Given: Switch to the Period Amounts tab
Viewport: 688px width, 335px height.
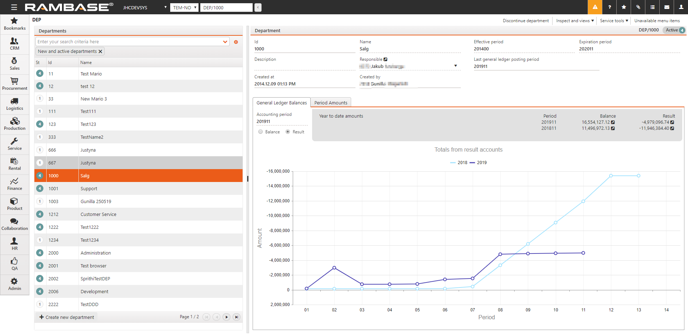Looking at the screenshot, I should tap(330, 103).
